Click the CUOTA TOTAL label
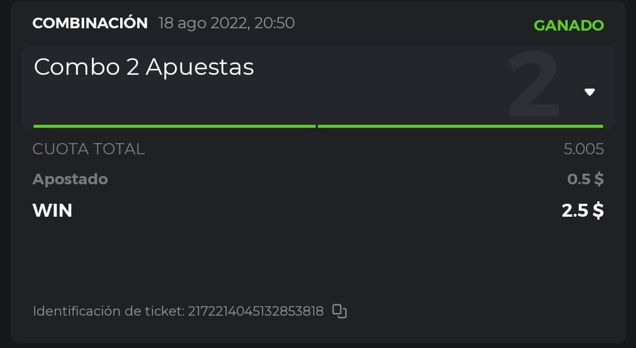This screenshot has height=348, width=636. point(88,149)
